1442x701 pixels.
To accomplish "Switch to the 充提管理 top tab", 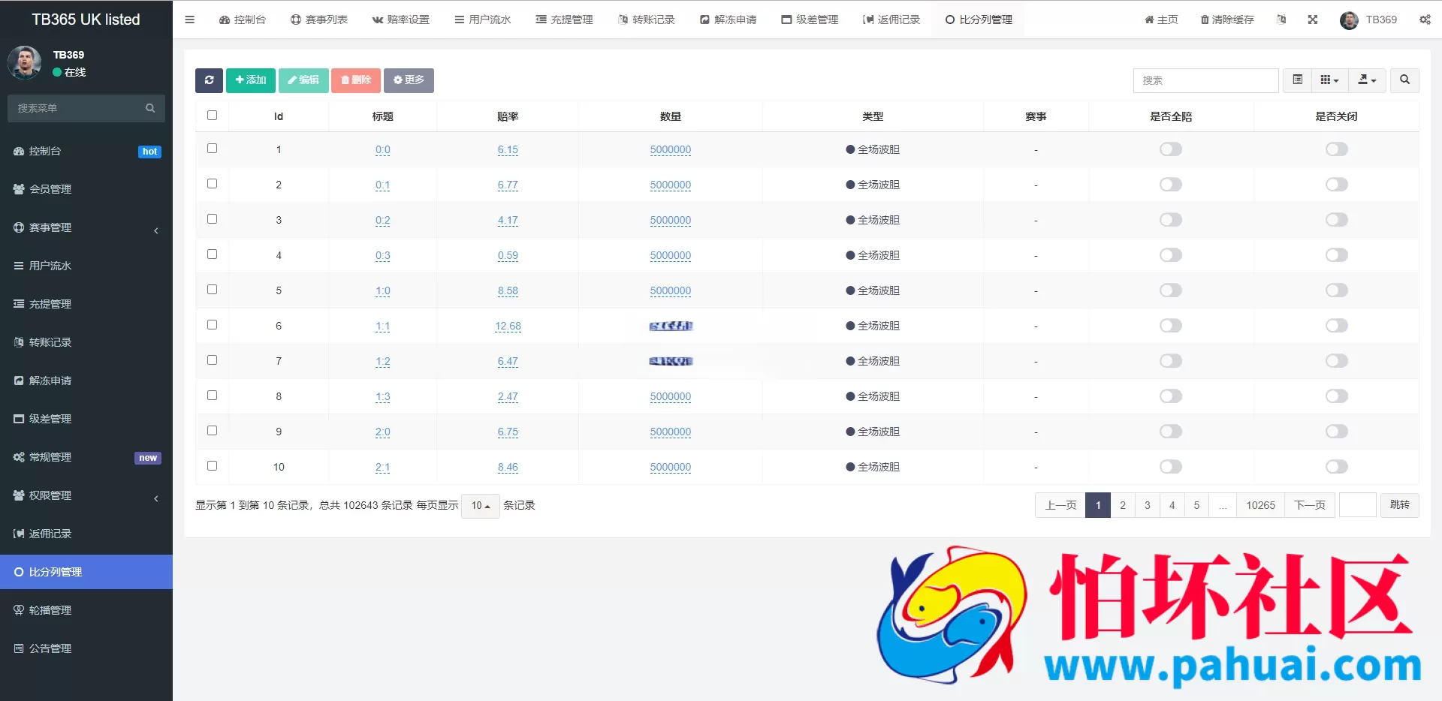I will 564,20.
